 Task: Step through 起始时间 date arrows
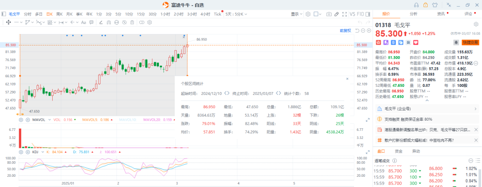[227, 93]
